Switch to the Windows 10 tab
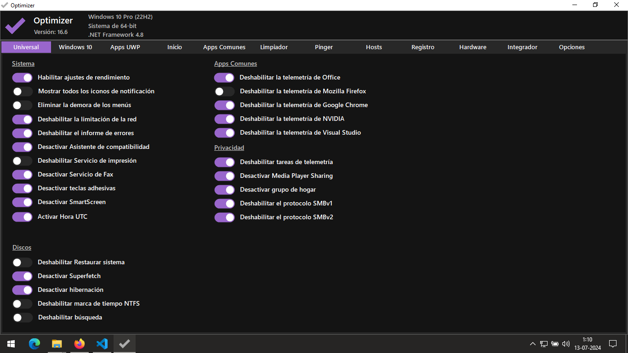This screenshot has height=353, width=628. [75, 47]
